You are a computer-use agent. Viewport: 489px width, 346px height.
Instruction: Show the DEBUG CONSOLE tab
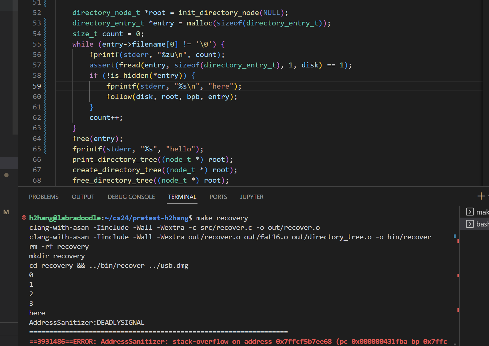[131, 197]
